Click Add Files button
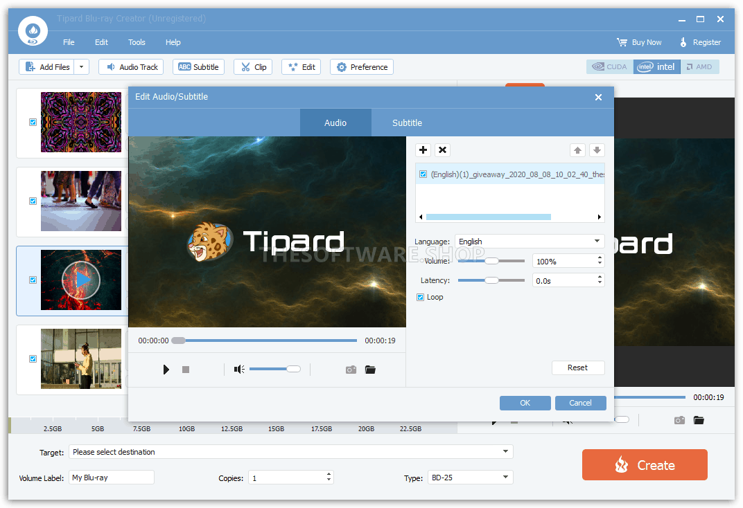This screenshot has width=743, height=508. [x=47, y=66]
